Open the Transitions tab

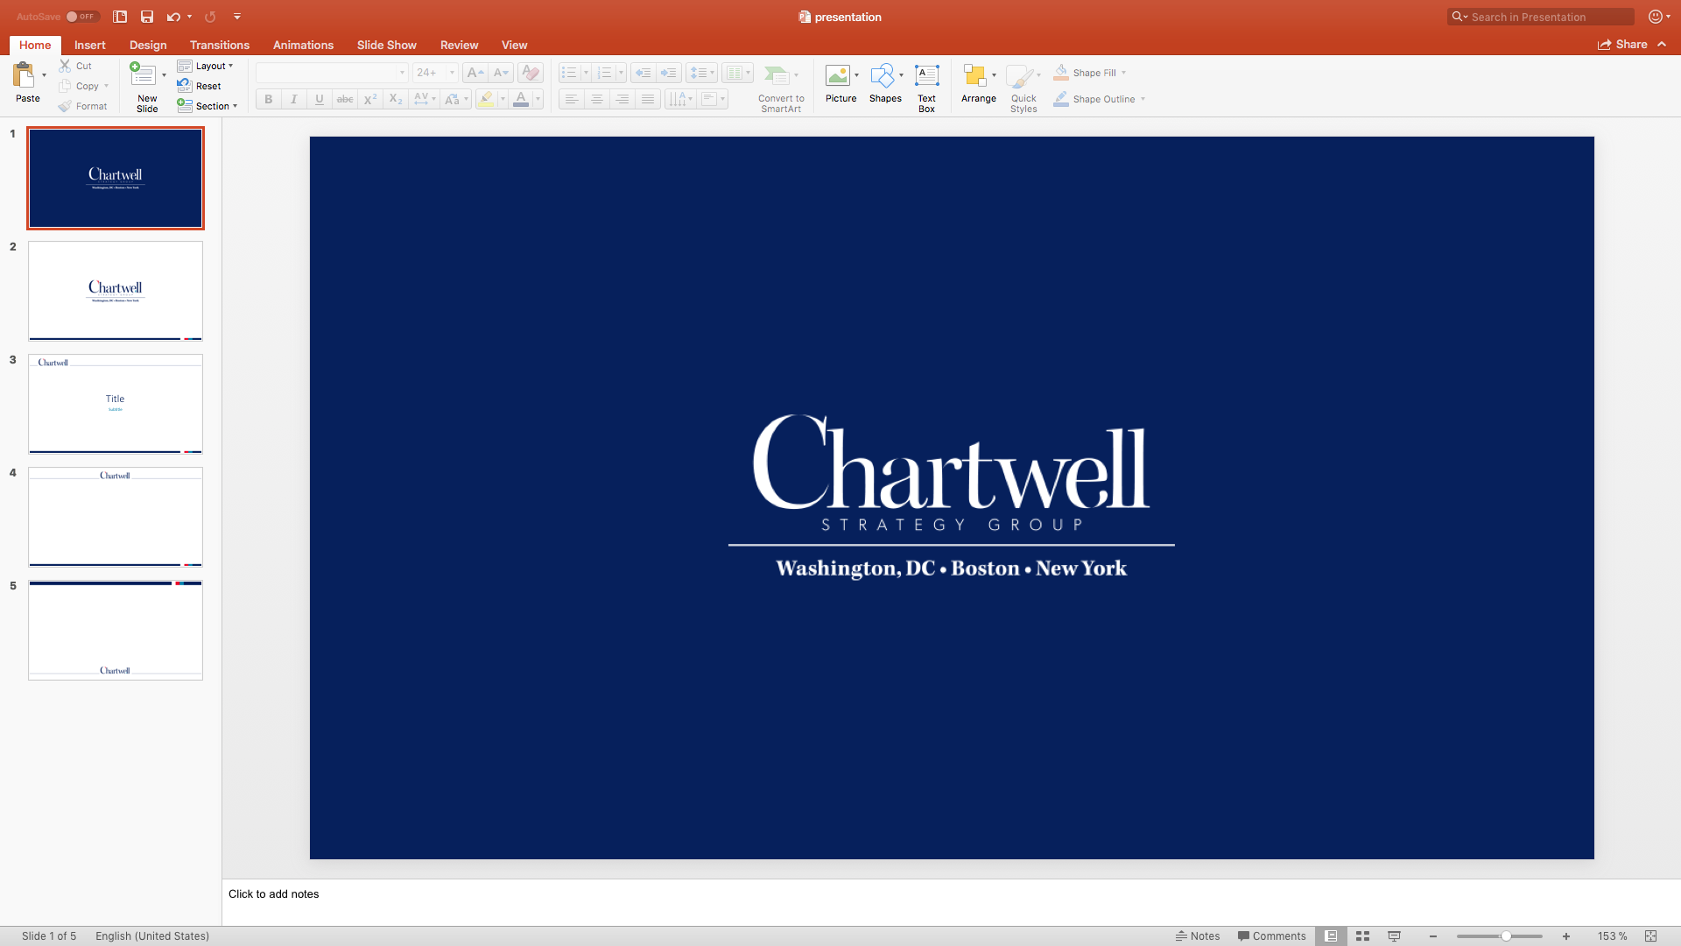coord(220,45)
